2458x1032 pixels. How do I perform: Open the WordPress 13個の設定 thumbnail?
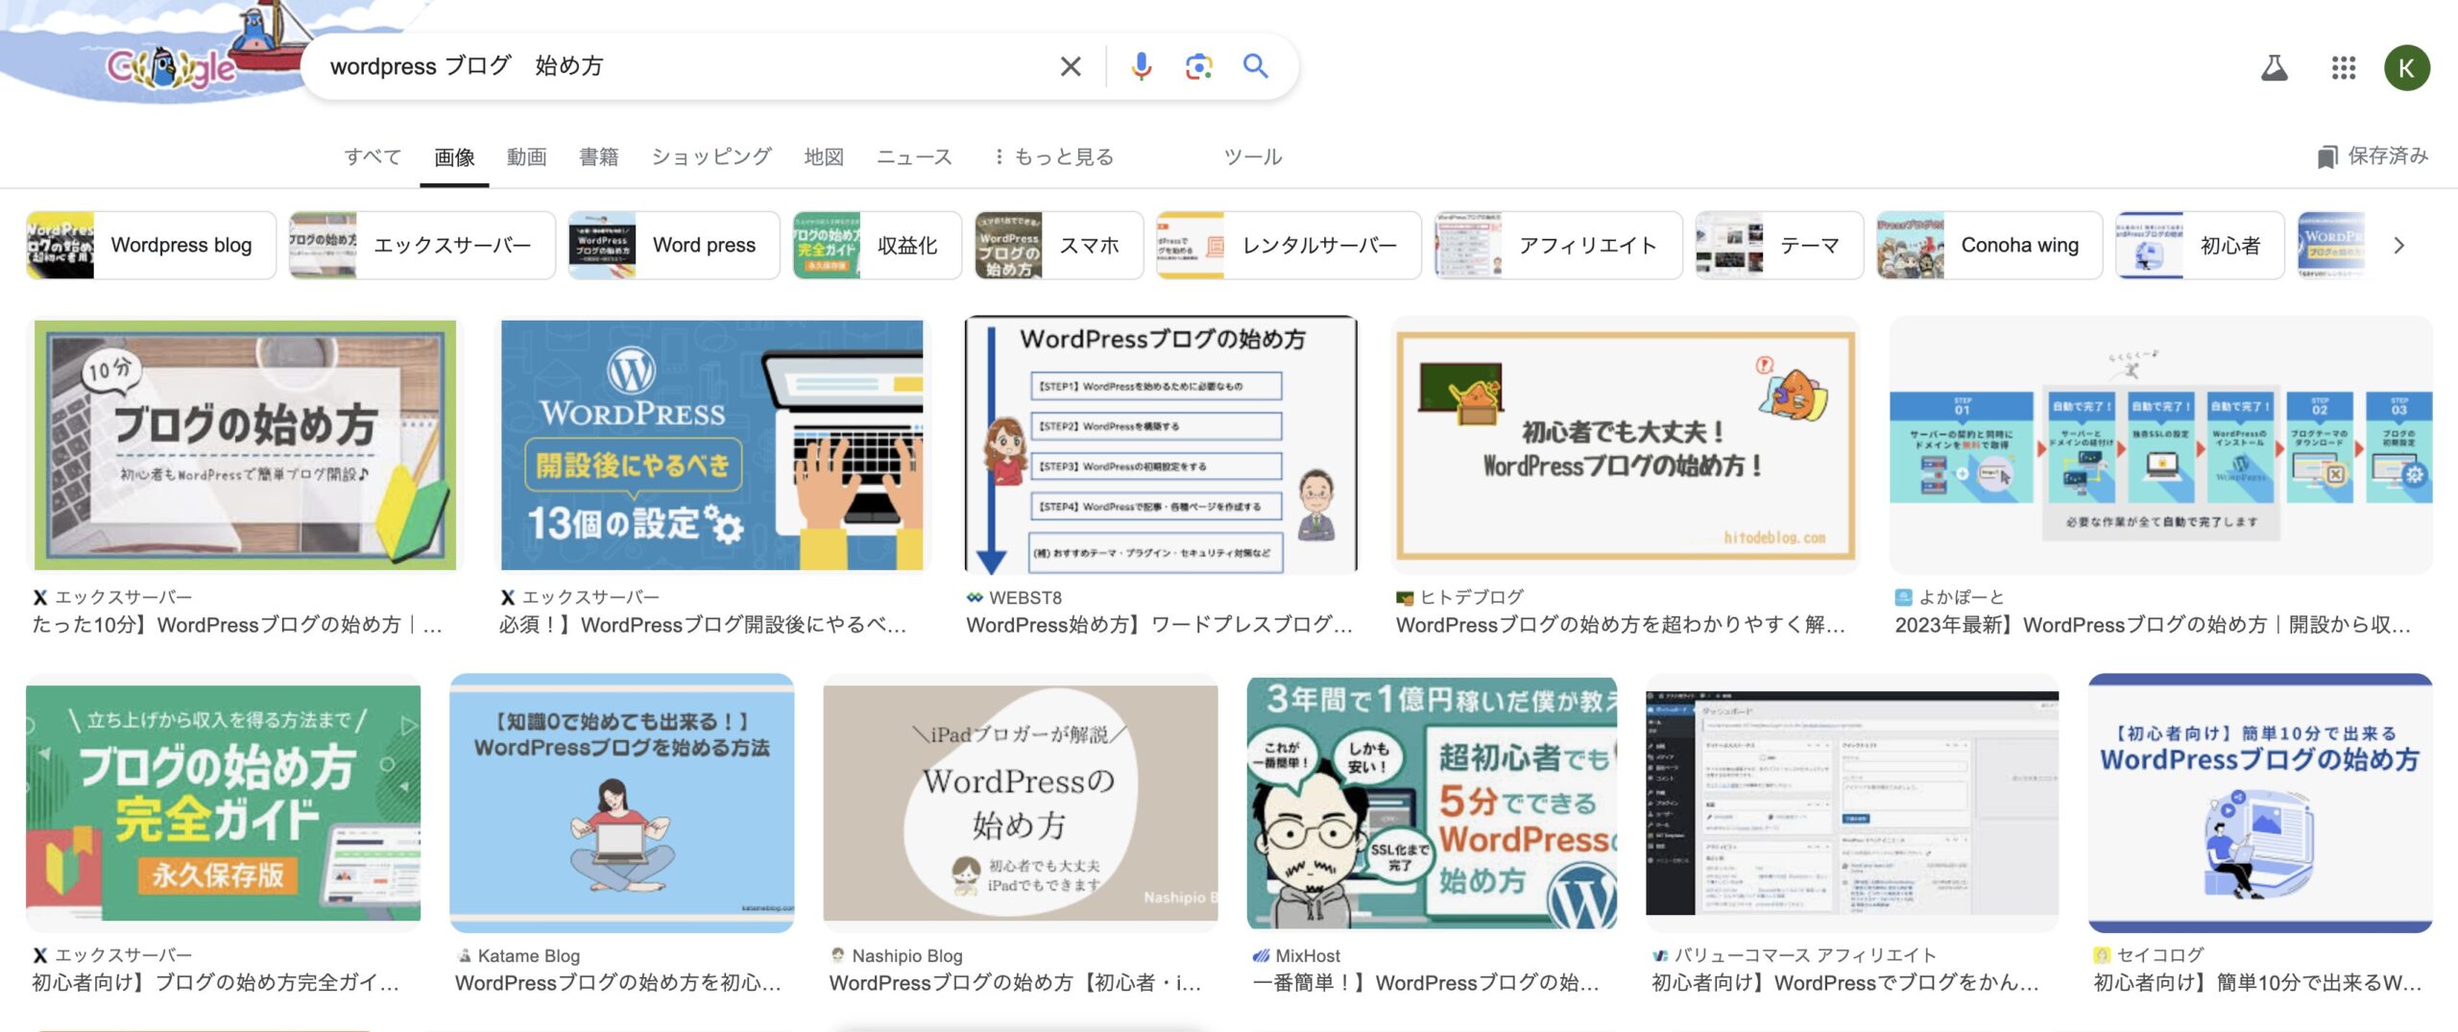[x=712, y=444]
